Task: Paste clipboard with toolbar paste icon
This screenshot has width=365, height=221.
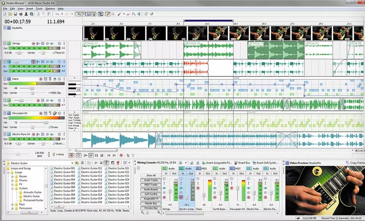Action: (x=49, y=14)
